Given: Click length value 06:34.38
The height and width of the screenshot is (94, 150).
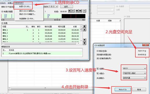Looking at the screenshot, I should [75, 36].
